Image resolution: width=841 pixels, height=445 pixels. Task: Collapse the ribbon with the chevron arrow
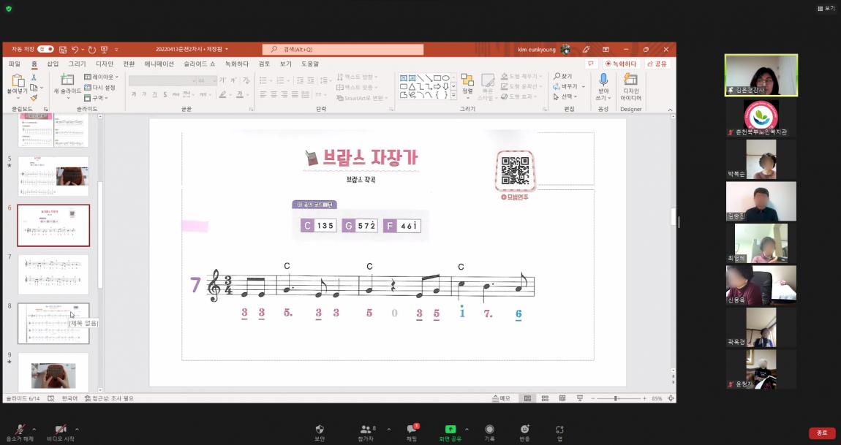tap(670, 110)
